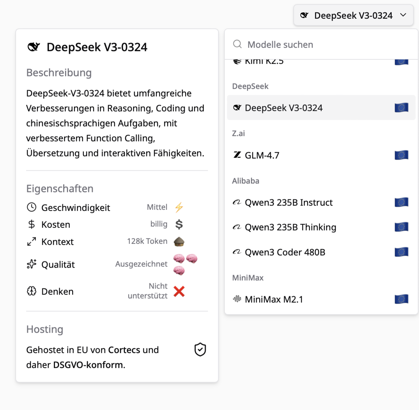Click the red X under Denken
Image resolution: width=419 pixels, height=410 pixels.
point(179,291)
